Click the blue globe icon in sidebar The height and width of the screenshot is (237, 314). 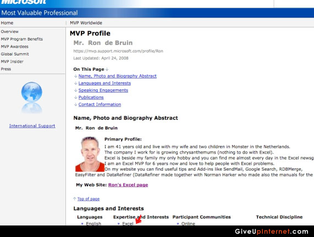click(x=32, y=92)
